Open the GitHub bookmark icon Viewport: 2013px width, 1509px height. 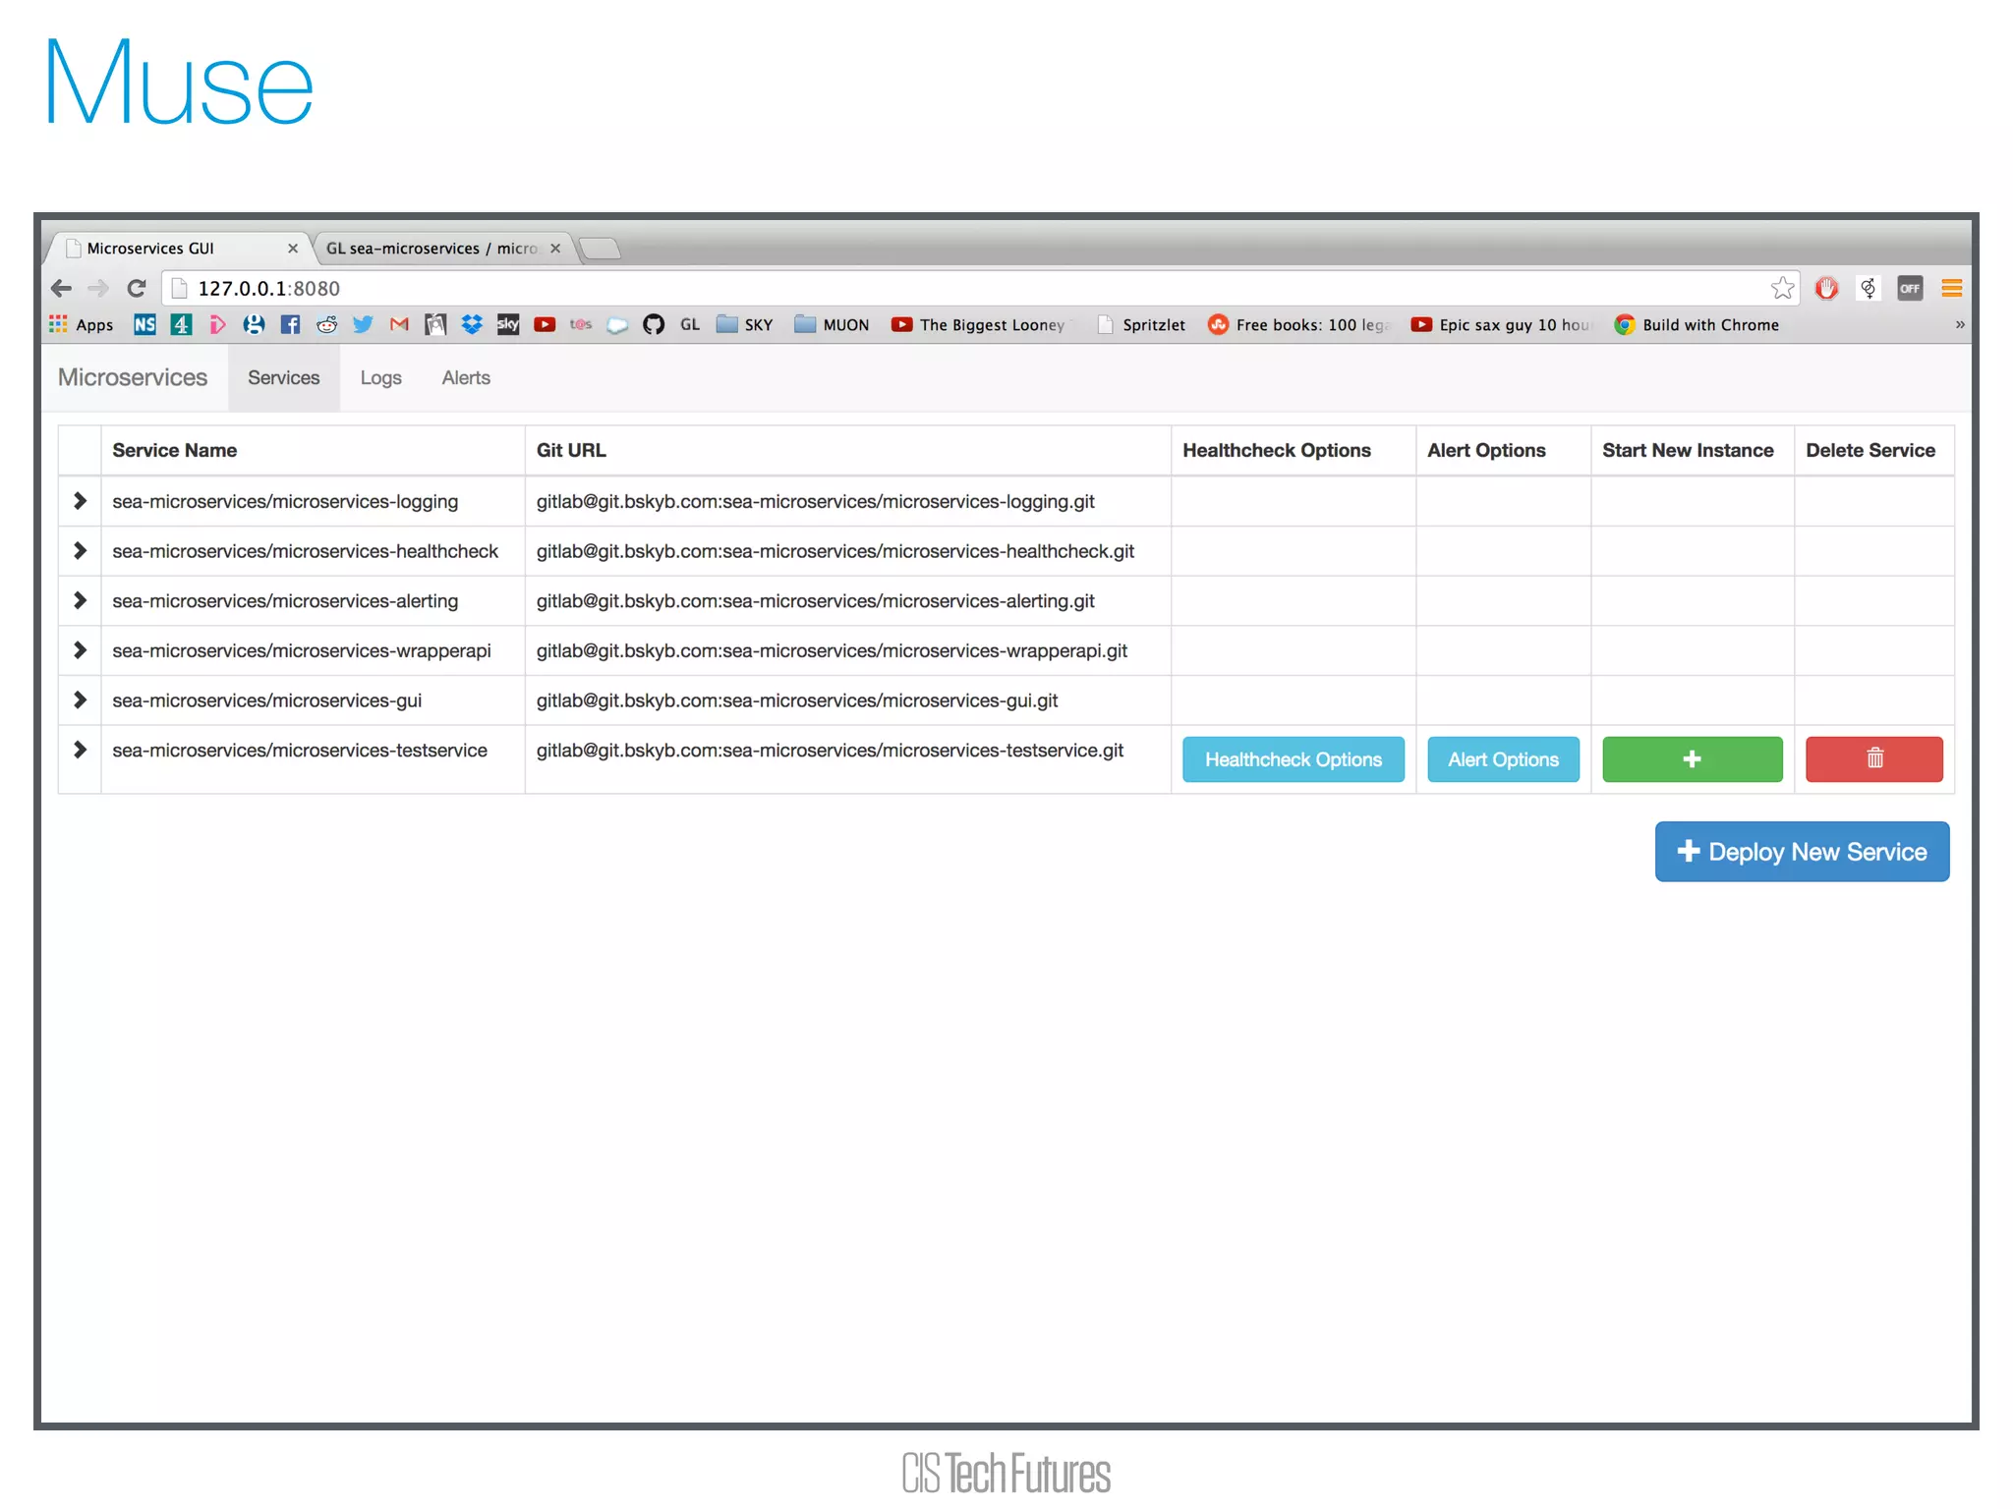pyautogui.click(x=654, y=324)
